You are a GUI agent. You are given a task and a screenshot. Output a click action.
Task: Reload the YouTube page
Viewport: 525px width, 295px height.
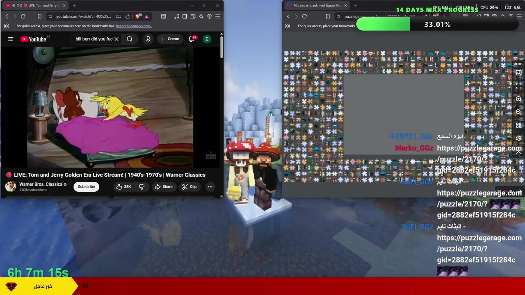coord(23,16)
